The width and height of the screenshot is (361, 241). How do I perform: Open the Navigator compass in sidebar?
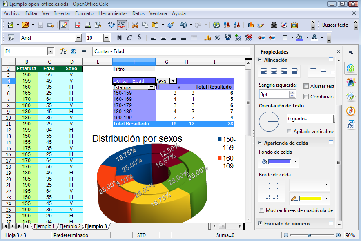(x=350, y=111)
